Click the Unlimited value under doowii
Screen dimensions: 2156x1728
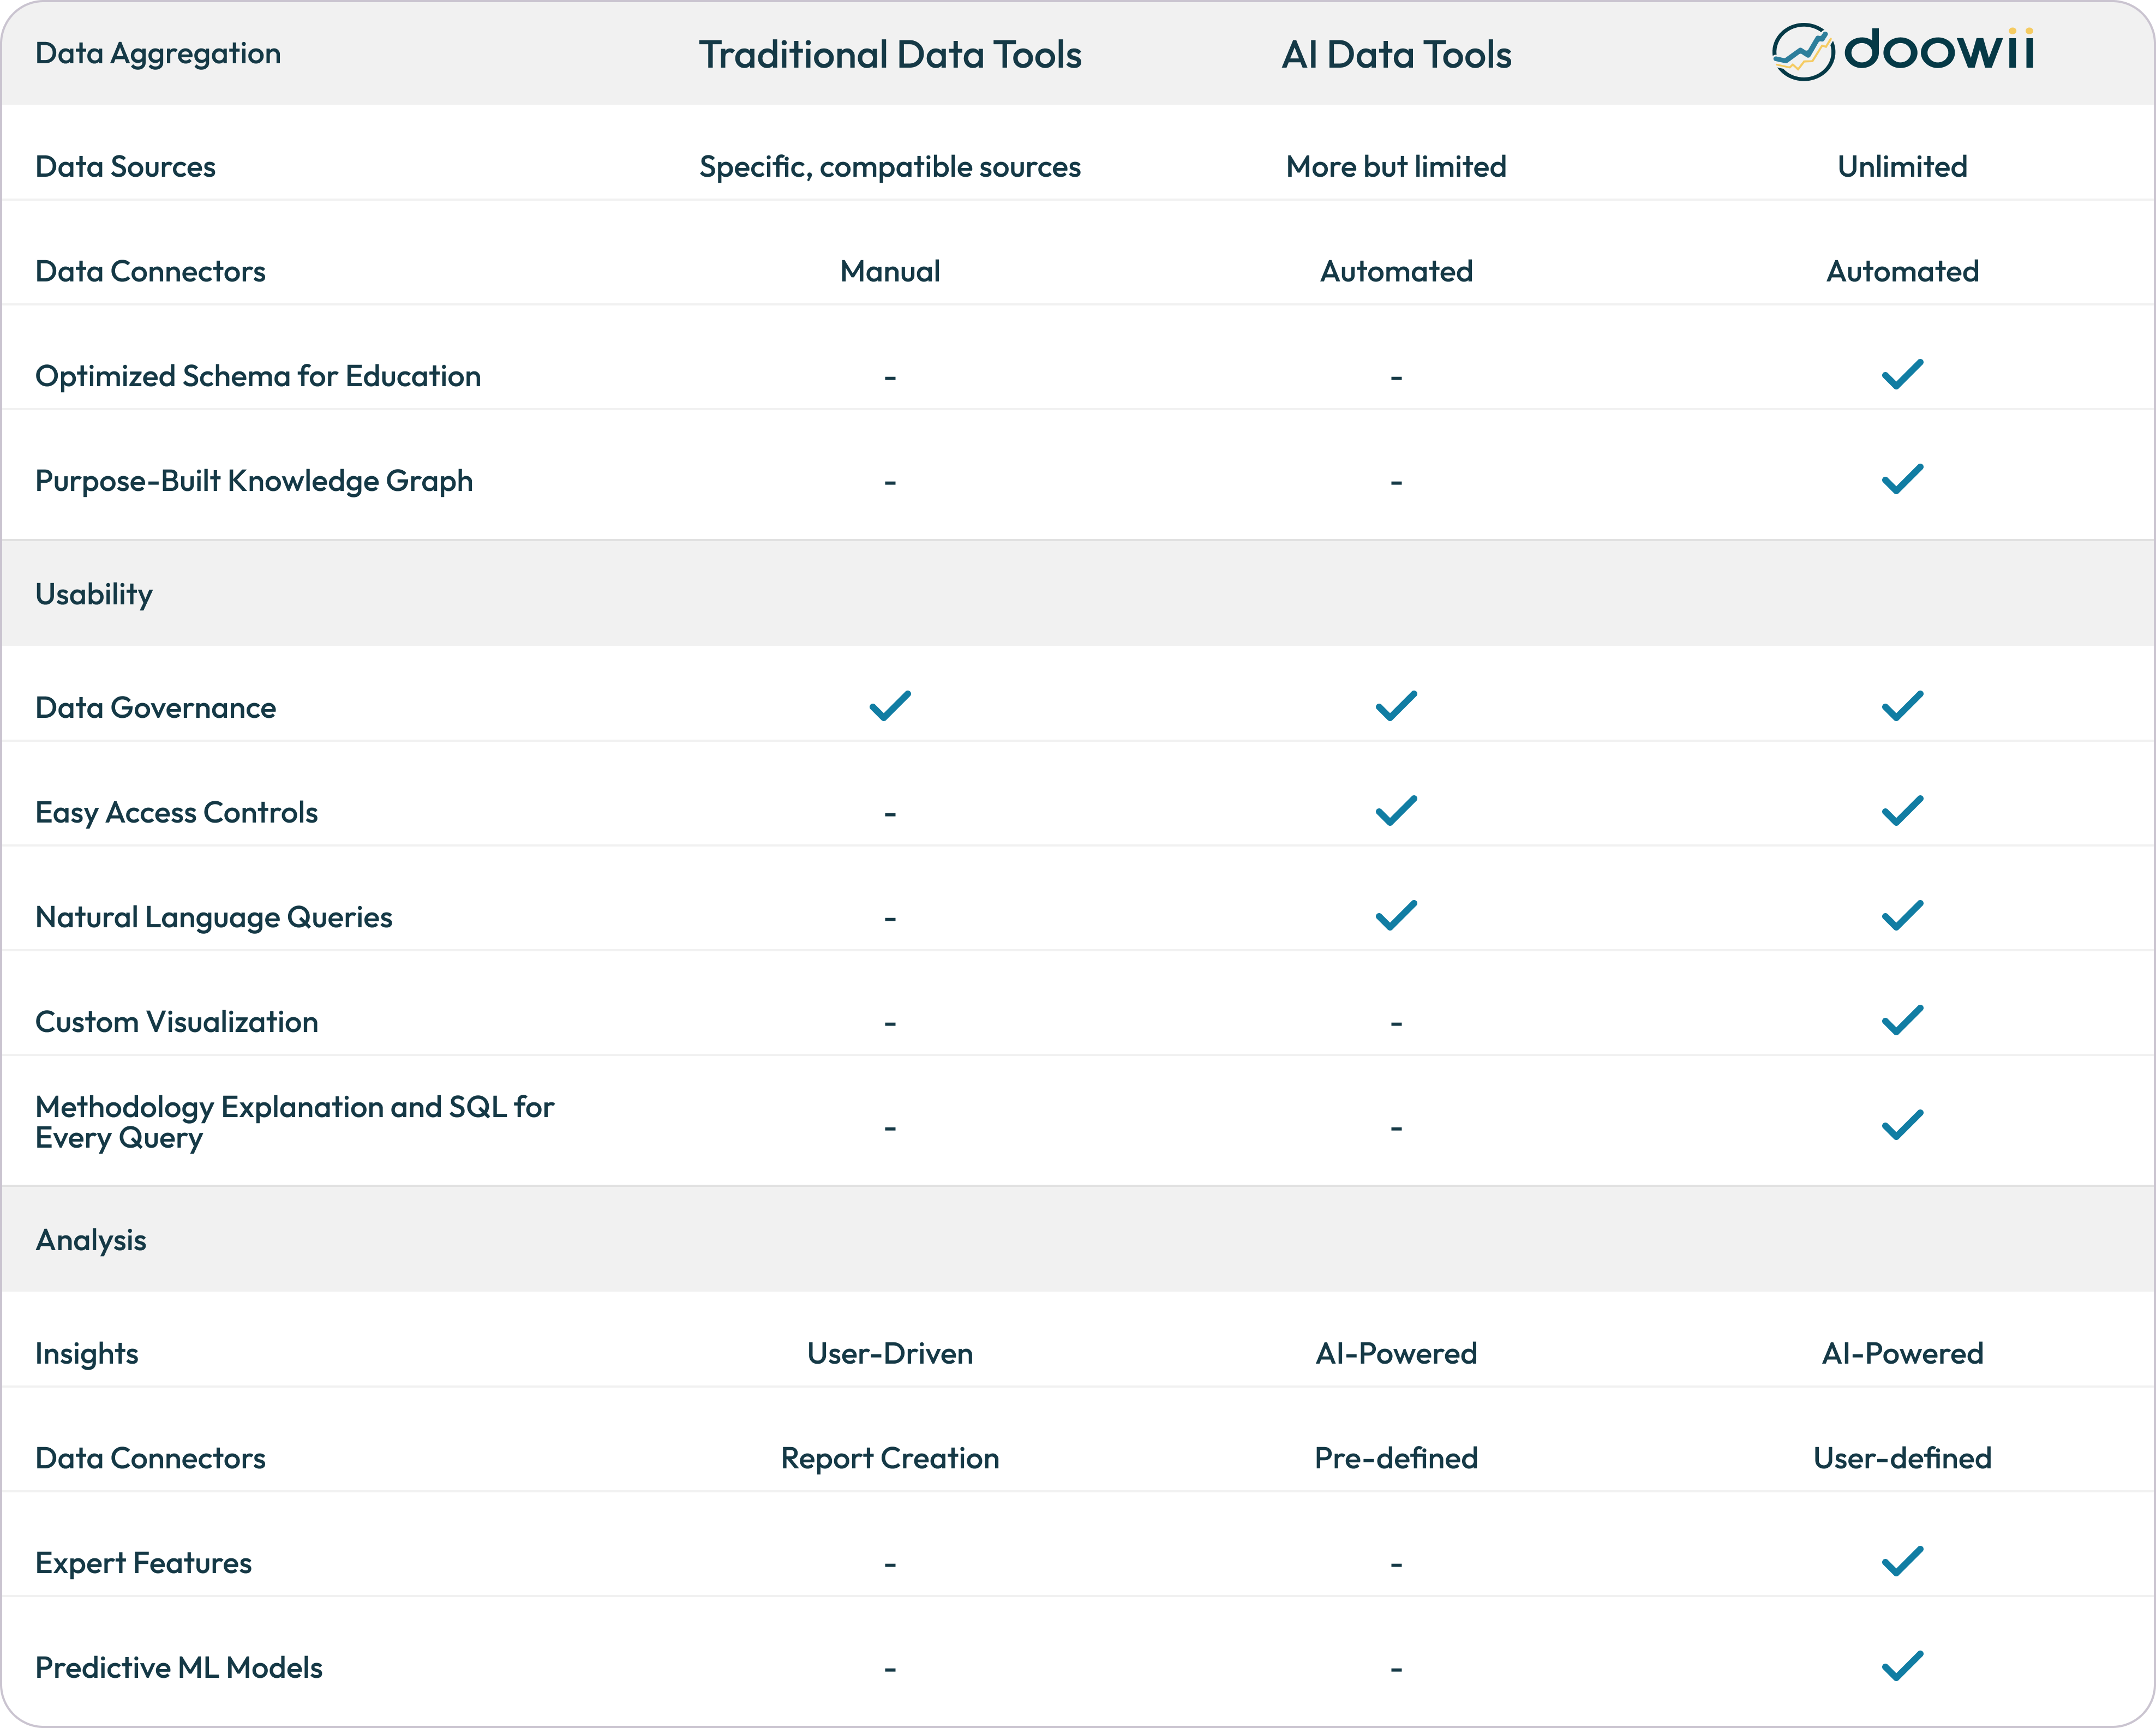(x=1902, y=166)
